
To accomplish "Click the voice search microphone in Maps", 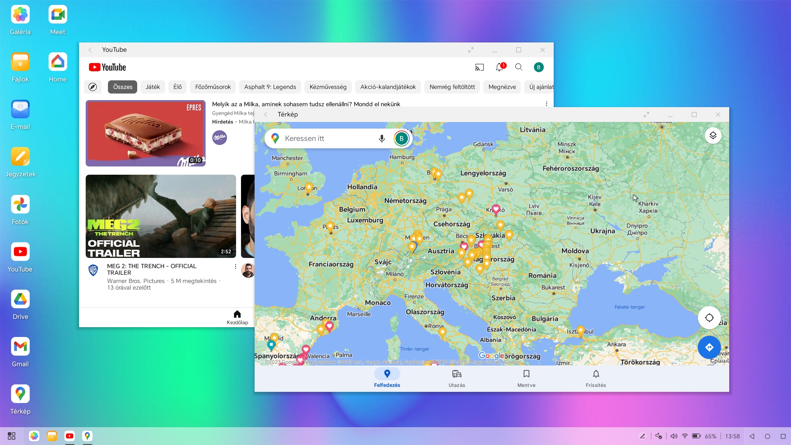I will [381, 138].
